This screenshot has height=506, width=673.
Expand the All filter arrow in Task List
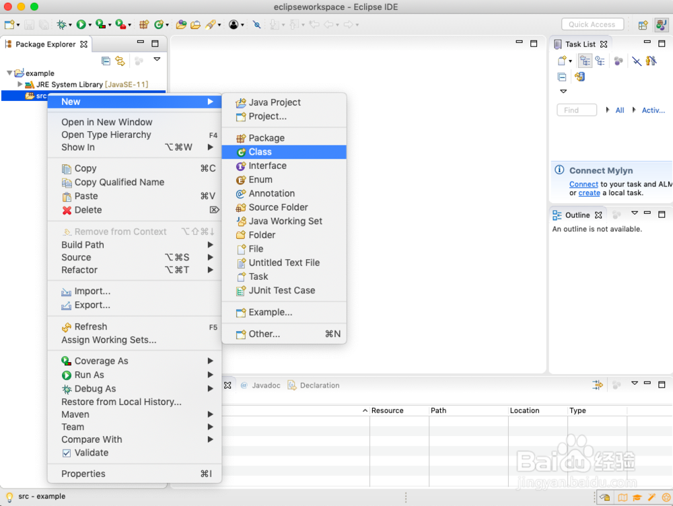(x=608, y=110)
